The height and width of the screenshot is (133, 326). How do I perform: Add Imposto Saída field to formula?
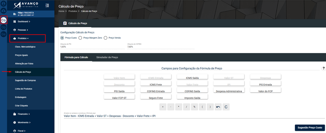(192, 97)
